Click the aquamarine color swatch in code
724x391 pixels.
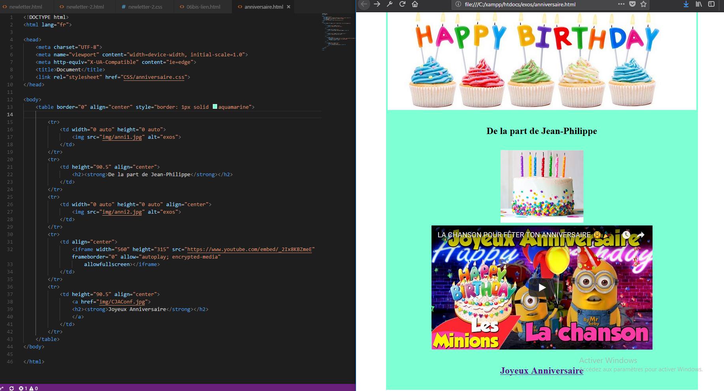[215, 107]
